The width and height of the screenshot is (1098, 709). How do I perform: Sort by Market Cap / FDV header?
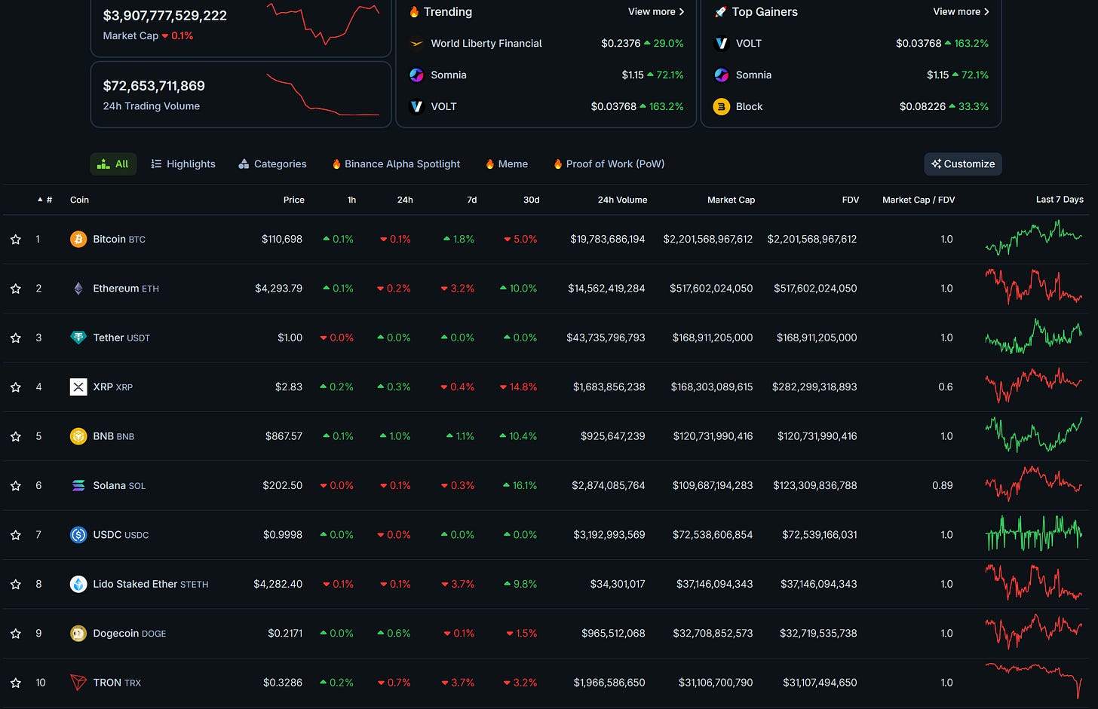[919, 200]
